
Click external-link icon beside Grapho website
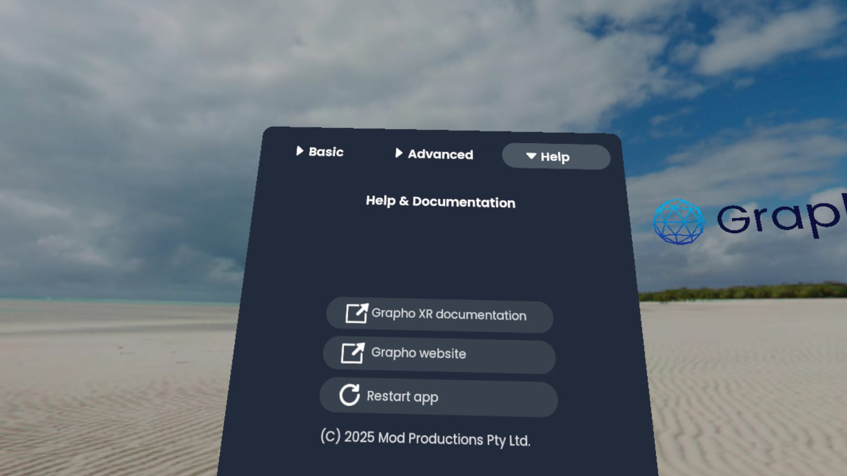352,353
